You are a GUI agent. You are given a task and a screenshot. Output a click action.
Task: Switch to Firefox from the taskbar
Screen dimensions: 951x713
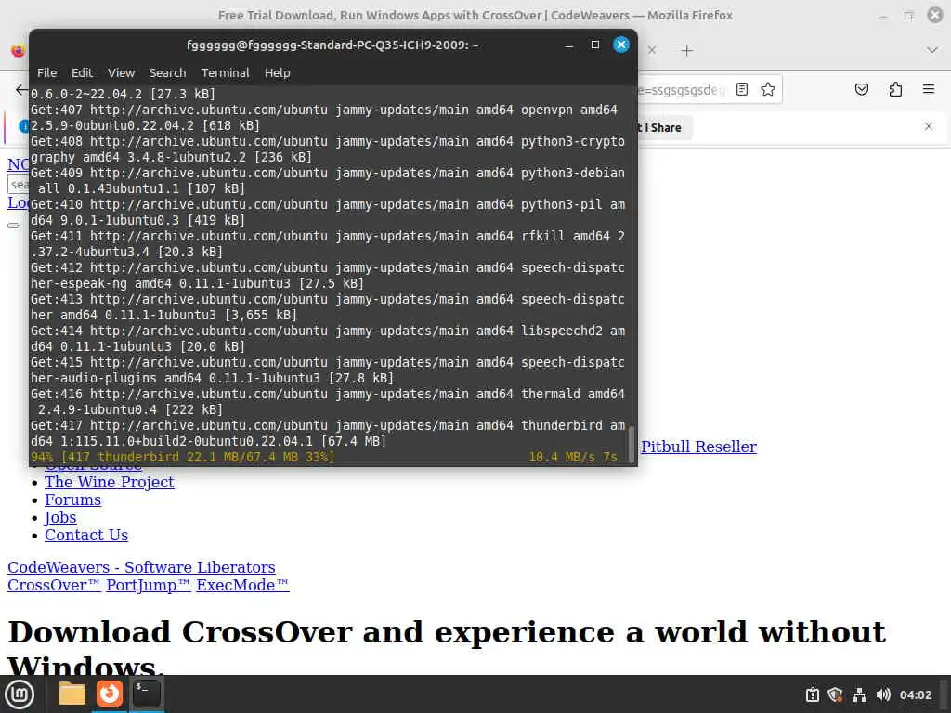click(110, 694)
